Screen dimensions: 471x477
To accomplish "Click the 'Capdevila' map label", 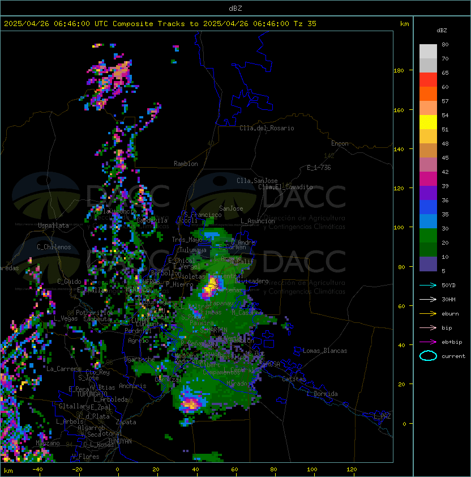I will [152, 220].
